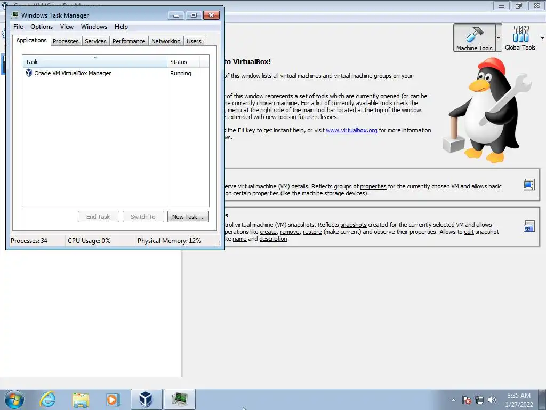Switch to the Services tab
Image resolution: width=546 pixels, height=410 pixels.
(95, 41)
